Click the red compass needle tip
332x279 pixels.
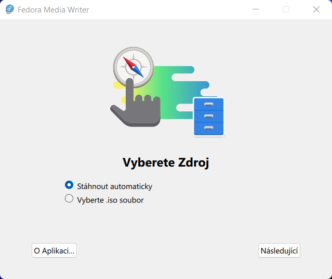click(x=126, y=59)
